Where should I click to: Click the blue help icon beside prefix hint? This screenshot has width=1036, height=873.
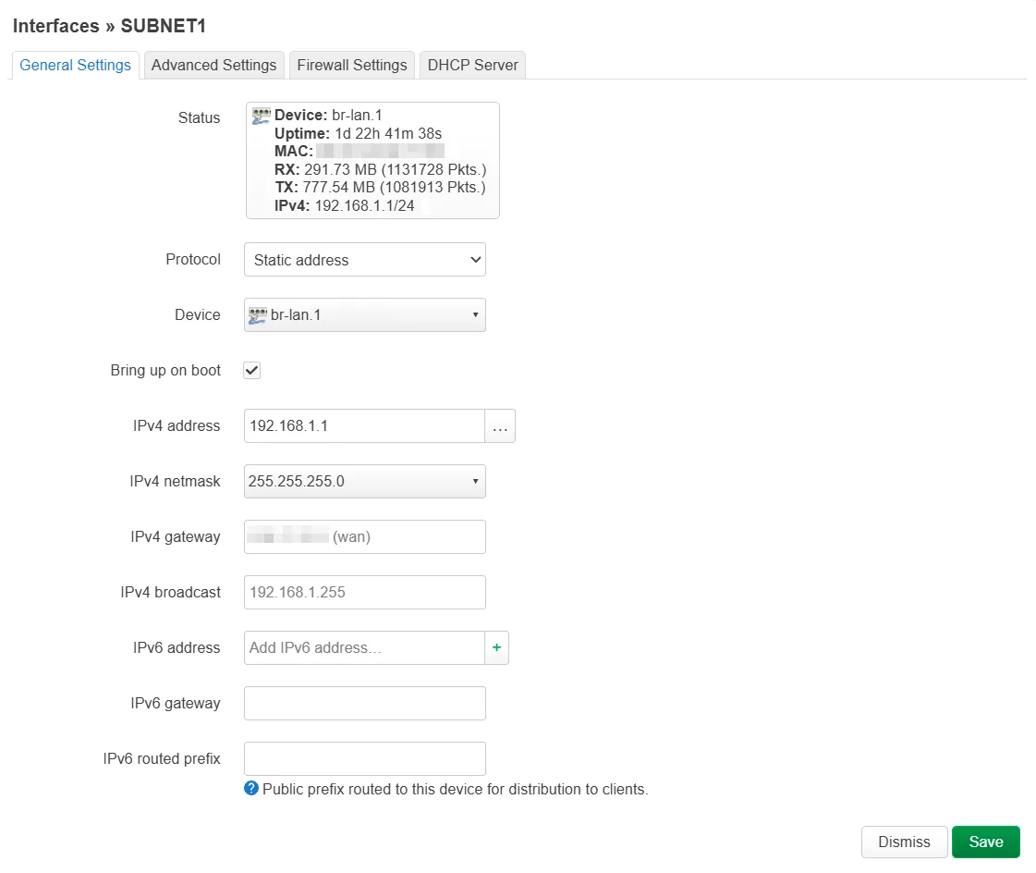[x=251, y=788]
